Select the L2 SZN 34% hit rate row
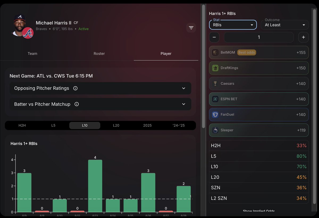The image size is (319, 218). pyautogui.click(x=259, y=198)
